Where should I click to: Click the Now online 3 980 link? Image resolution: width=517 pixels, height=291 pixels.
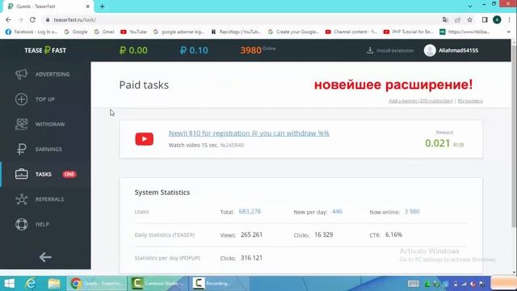pos(412,212)
